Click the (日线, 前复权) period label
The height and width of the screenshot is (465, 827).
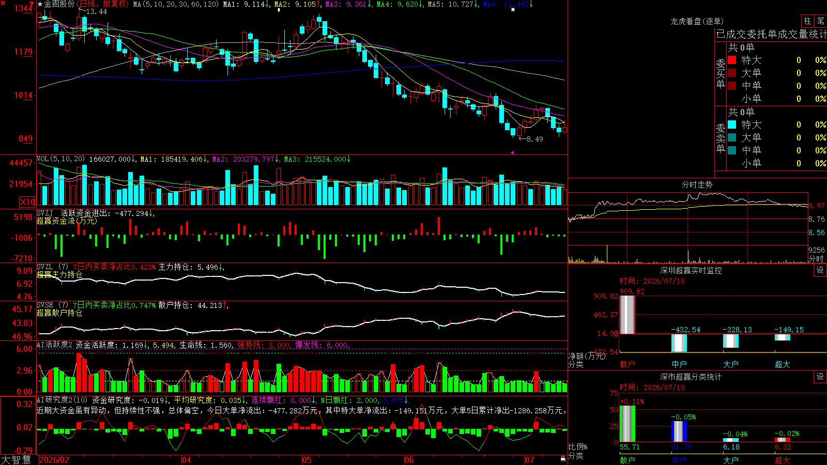pos(102,4)
